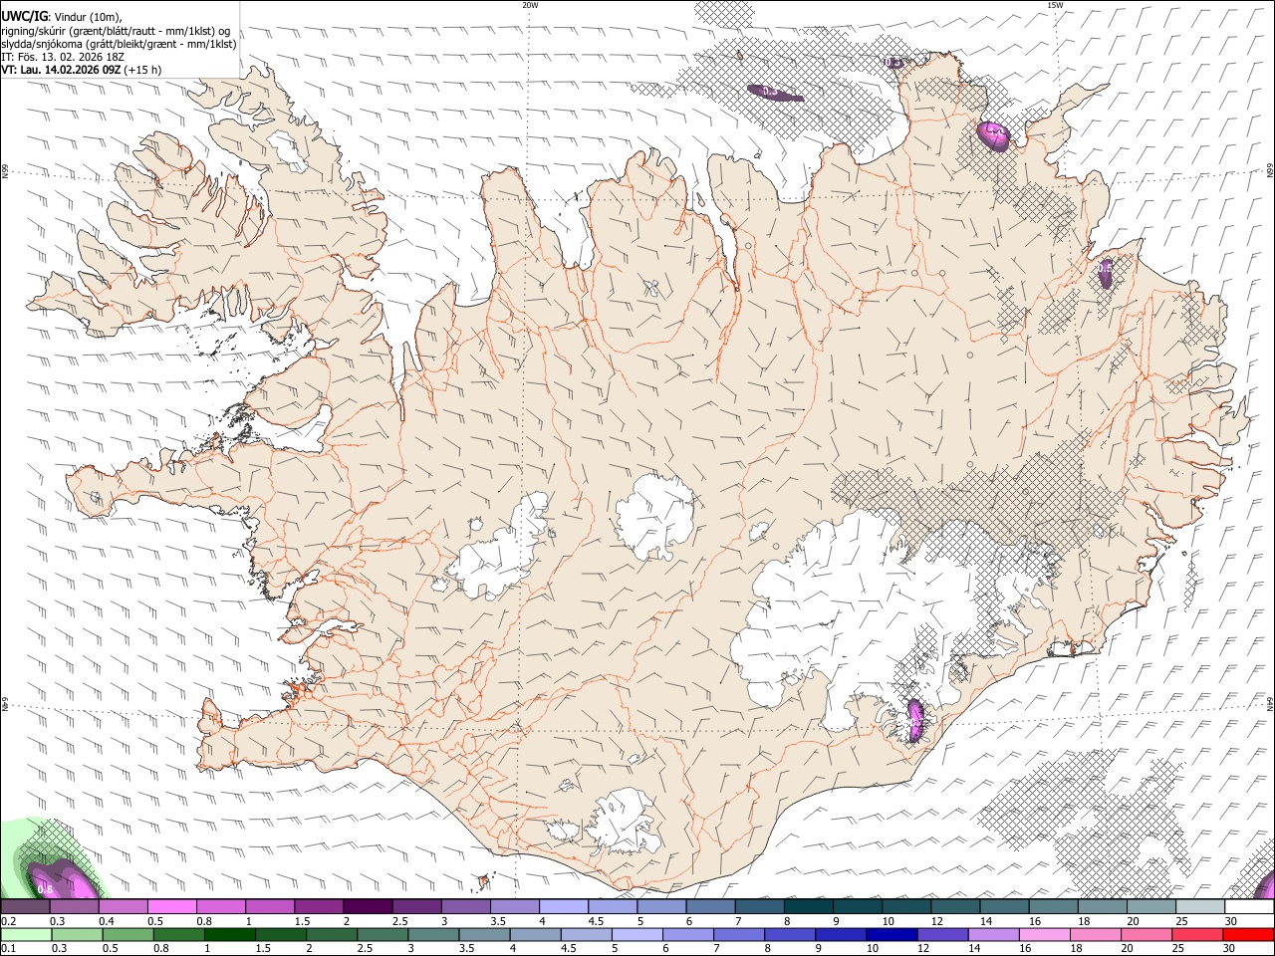Click the purple snow cell on northeast peninsula

point(994,135)
